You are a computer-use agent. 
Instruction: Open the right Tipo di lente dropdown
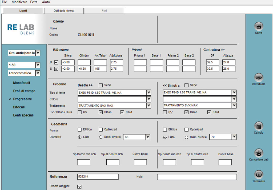click(x=148, y=93)
